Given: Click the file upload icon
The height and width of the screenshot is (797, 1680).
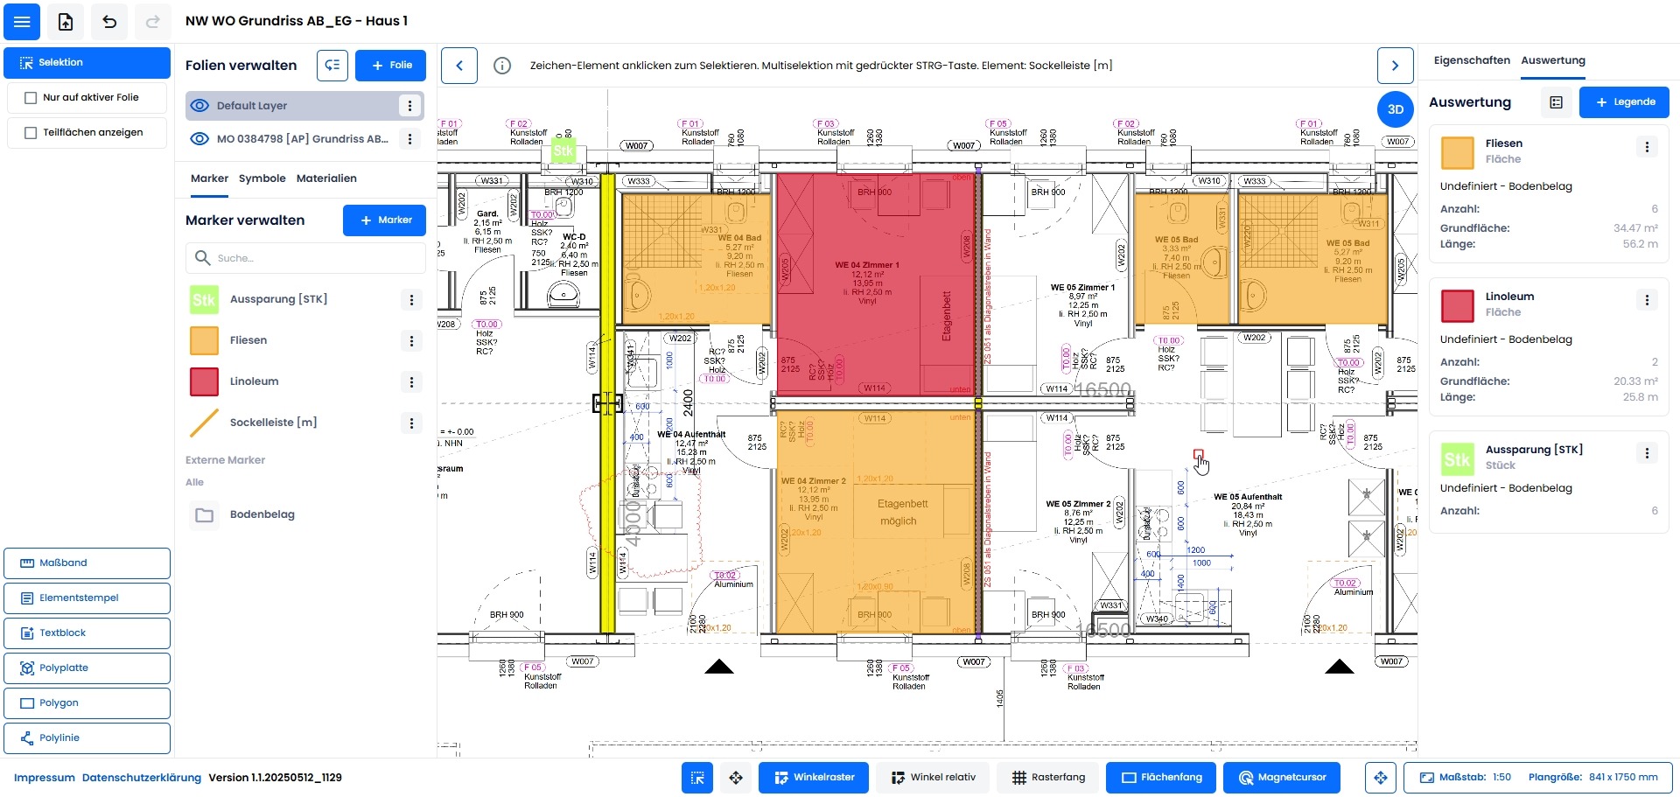Looking at the screenshot, I should click(66, 22).
